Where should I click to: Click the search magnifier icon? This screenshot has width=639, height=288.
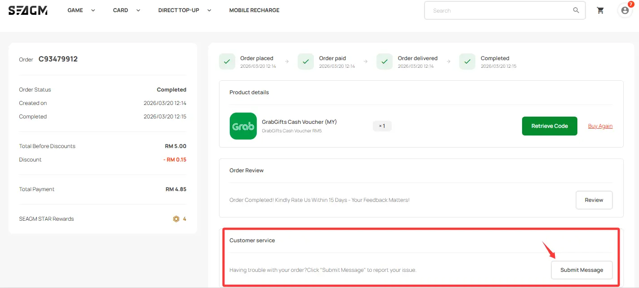click(x=576, y=10)
